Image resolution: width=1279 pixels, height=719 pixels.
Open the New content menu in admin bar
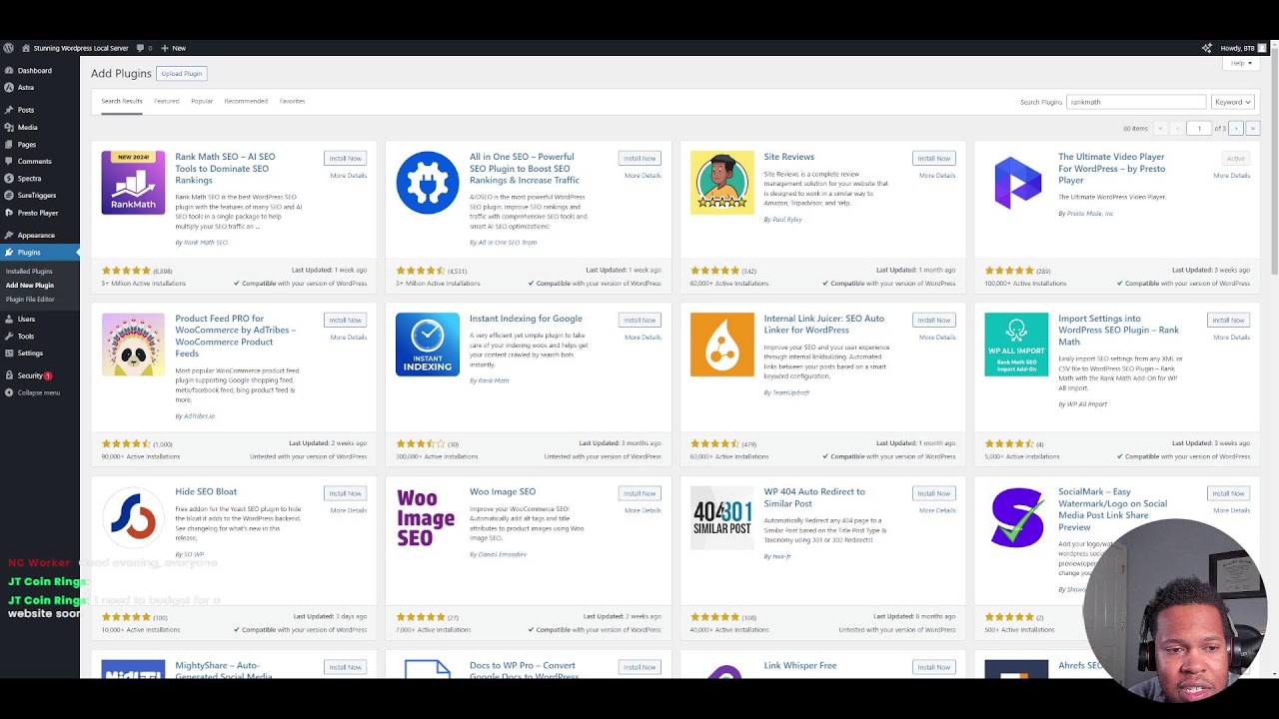pyautogui.click(x=173, y=48)
